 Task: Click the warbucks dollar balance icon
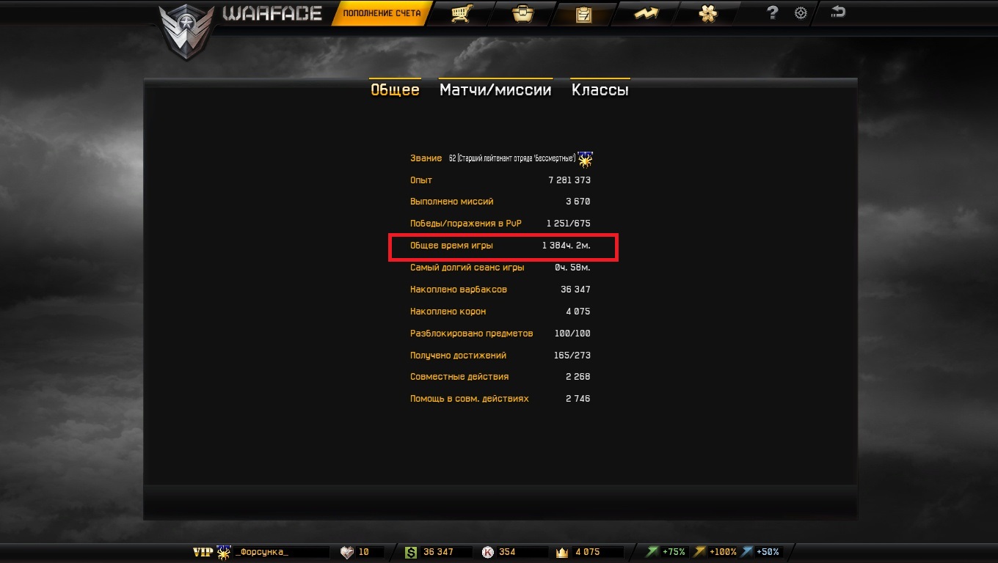coord(410,552)
